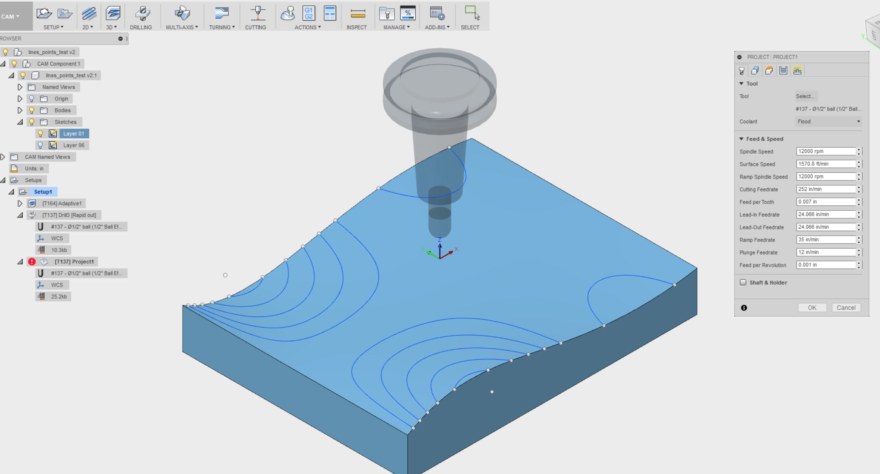Click the Inspect measure ruler icon
This screenshot has height=474, width=880.
pos(357,14)
